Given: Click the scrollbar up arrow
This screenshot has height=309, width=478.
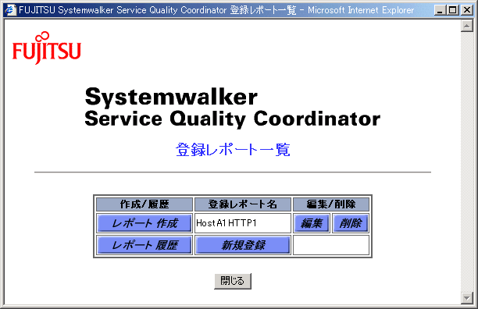Looking at the screenshot, I should (467, 26).
